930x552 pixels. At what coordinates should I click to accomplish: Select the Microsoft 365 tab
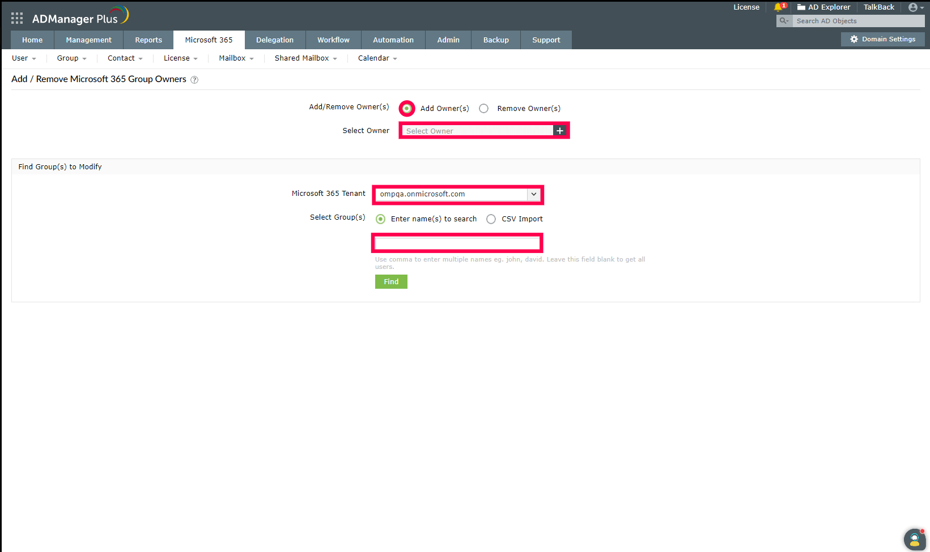(209, 40)
